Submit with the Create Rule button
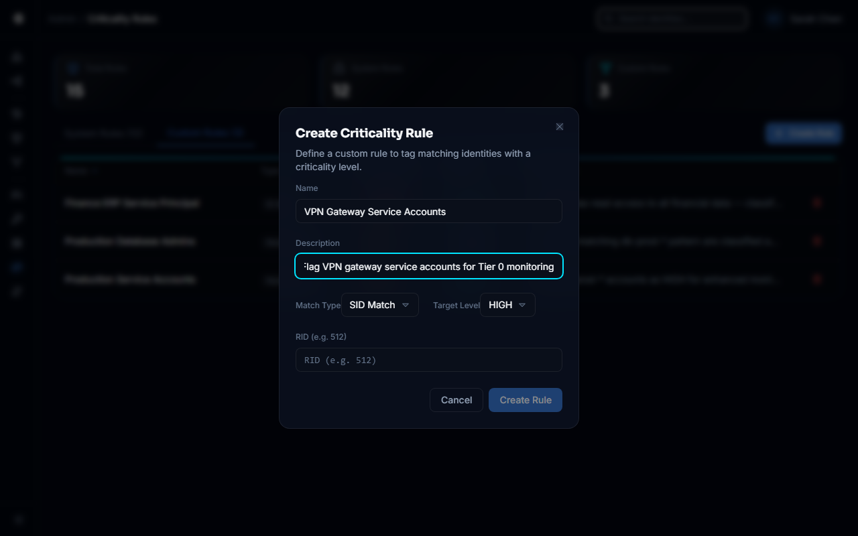858x536 pixels. (525, 400)
